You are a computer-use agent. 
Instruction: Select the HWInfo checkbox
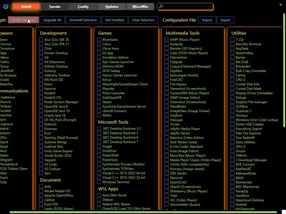232,155
